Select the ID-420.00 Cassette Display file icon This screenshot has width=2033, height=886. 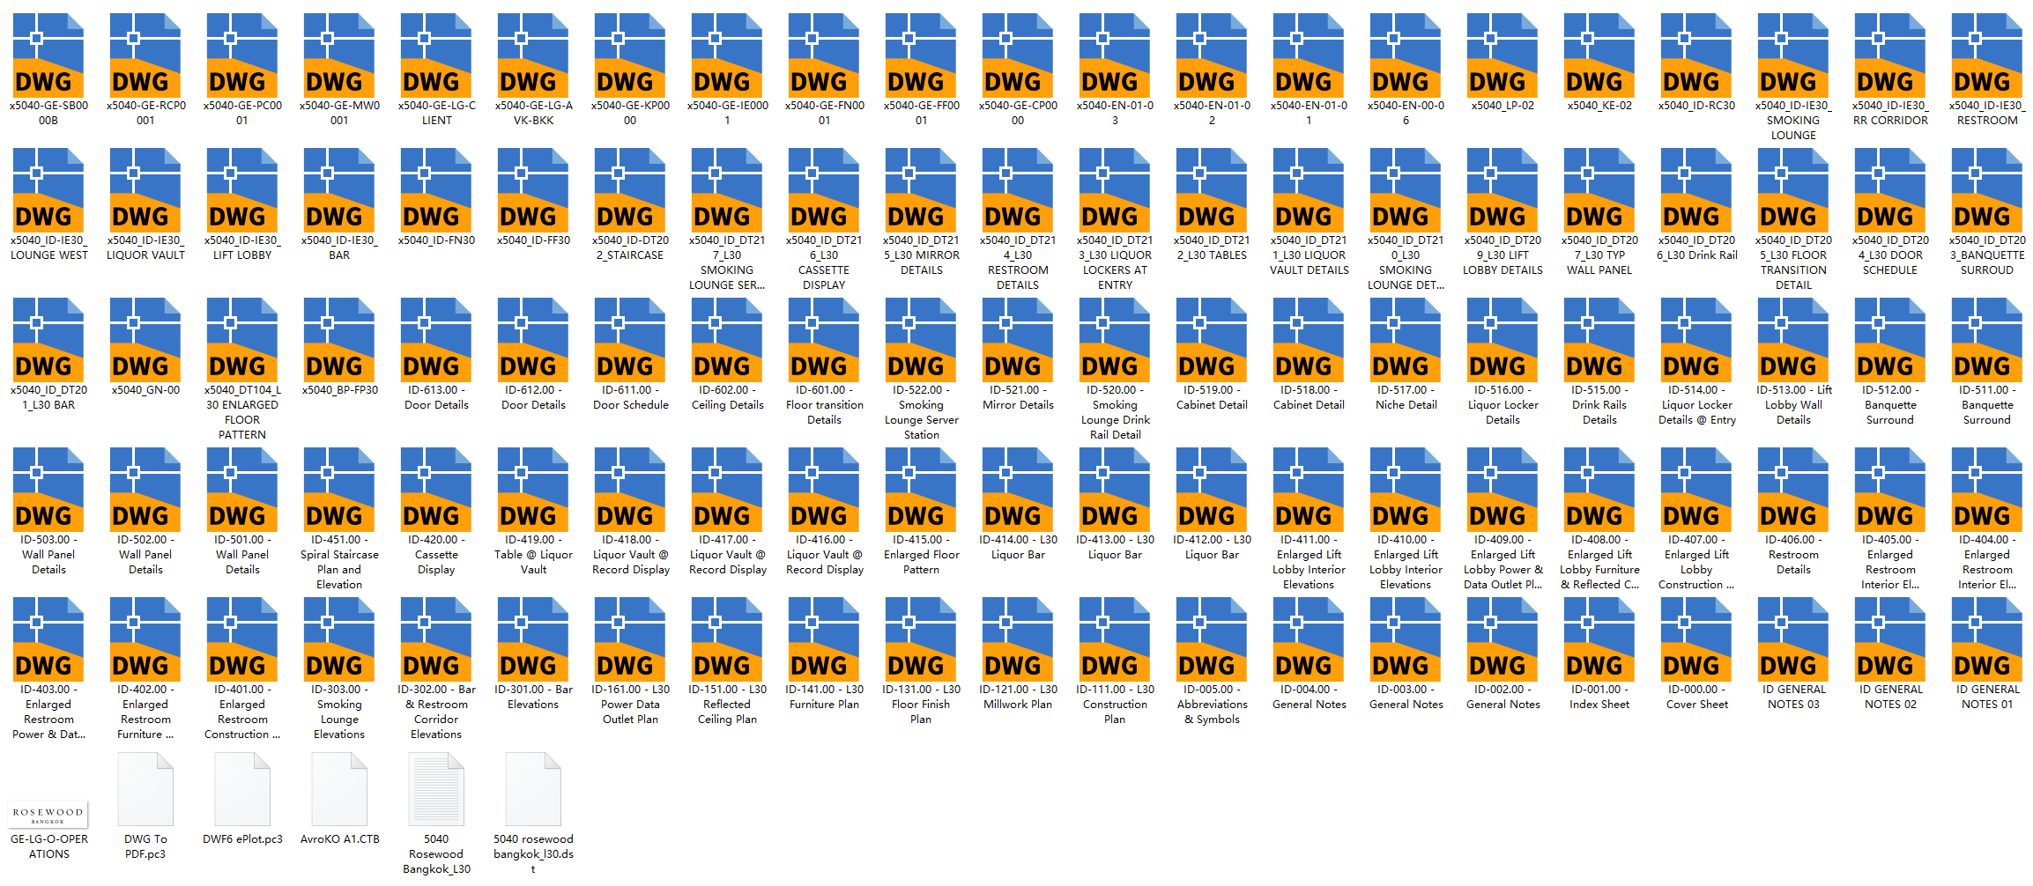[436, 489]
